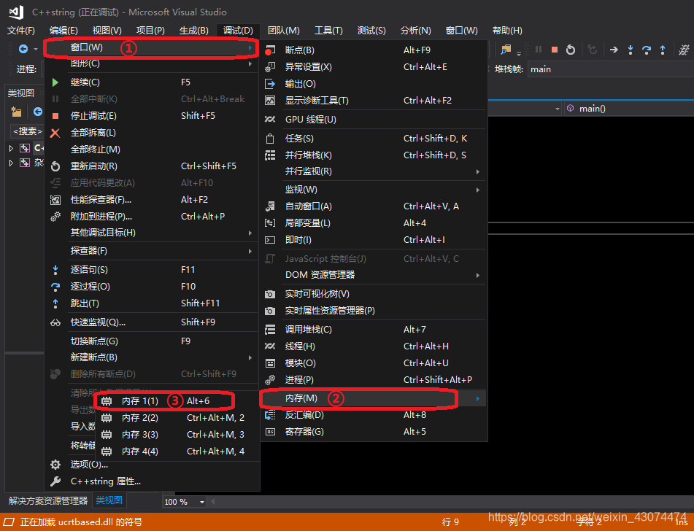Expand DOM 资源管理器 submenu
694x531 pixels.
point(374,275)
